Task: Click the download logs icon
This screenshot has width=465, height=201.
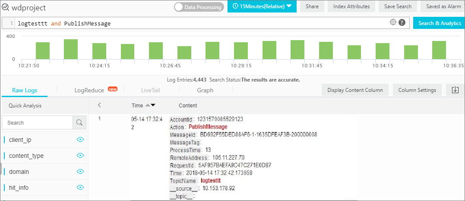Action: tap(455, 90)
